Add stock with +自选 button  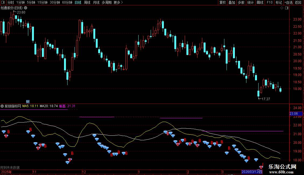tap(288, 2)
